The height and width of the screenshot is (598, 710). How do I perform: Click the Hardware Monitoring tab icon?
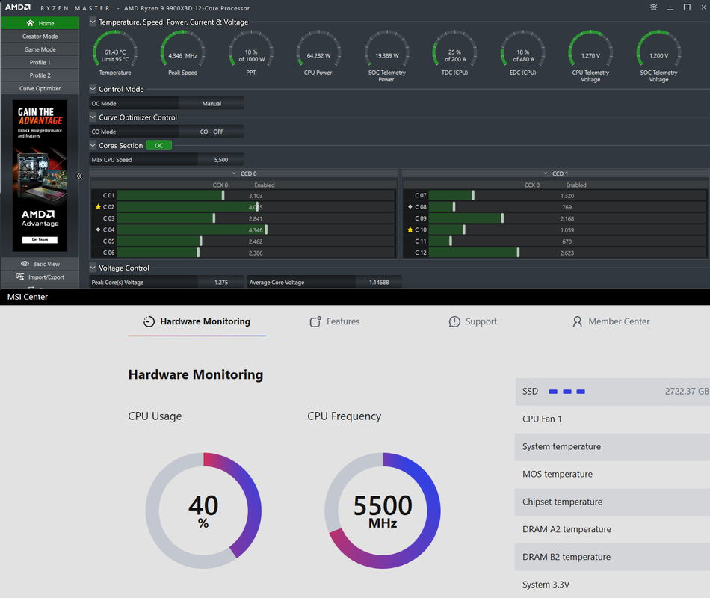pyautogui.click(x=149, y=321)
